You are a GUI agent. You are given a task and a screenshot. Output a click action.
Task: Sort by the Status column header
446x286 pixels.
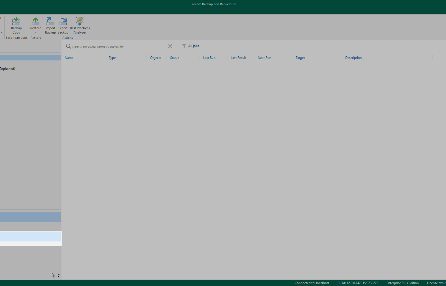175,58
